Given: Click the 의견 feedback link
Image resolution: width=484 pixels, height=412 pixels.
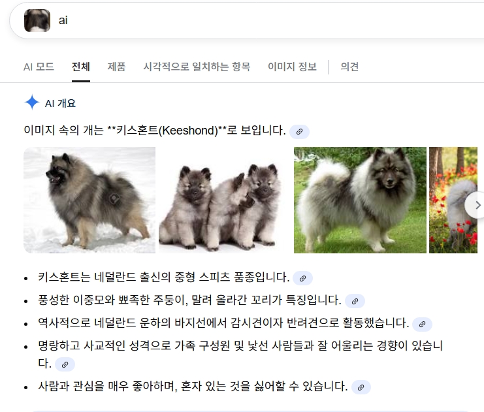Looking at the screenshot, I should (x=349, y=67).
